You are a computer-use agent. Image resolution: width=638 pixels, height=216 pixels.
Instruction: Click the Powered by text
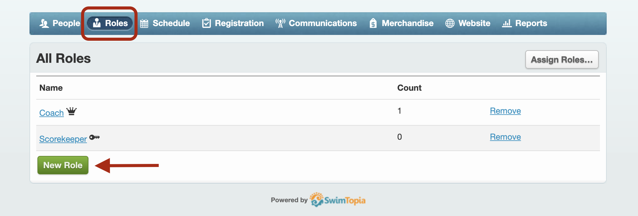point(289,200)
